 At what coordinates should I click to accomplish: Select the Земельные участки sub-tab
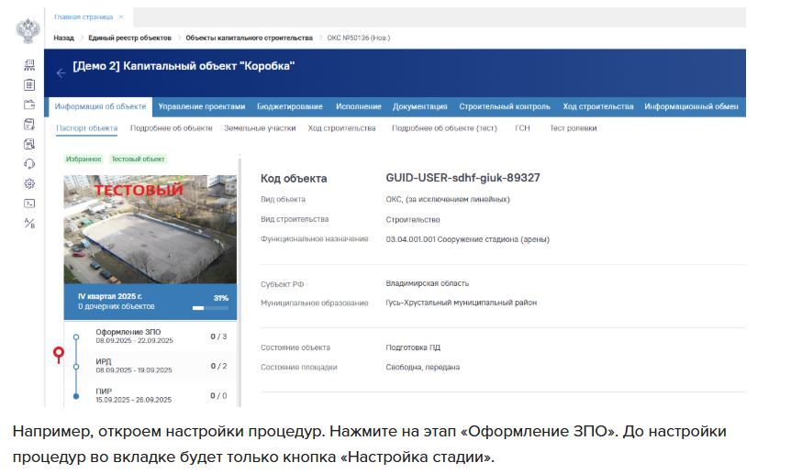click(x=260, y=128)
